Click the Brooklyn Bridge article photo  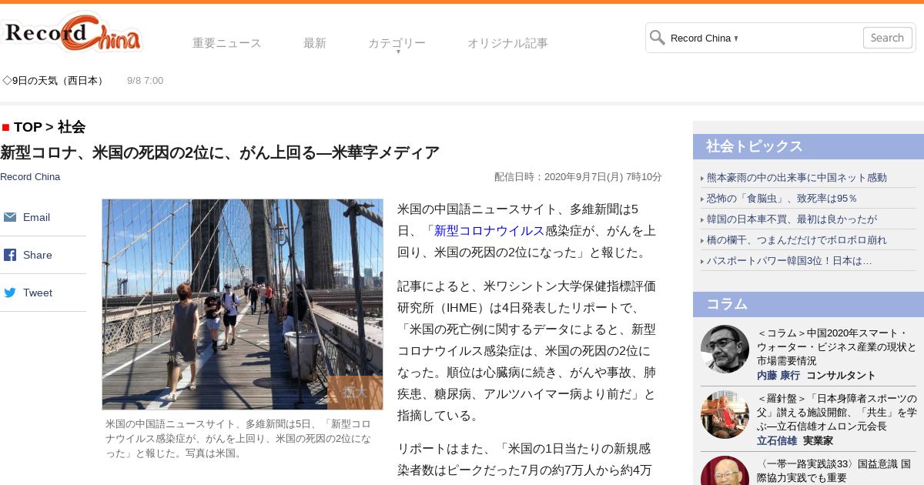click(x=243, y=304)
